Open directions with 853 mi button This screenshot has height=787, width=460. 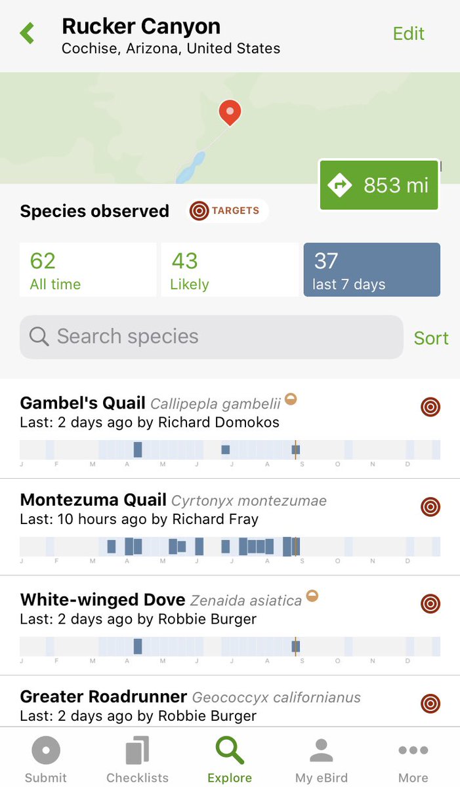[x=379, y=185]
